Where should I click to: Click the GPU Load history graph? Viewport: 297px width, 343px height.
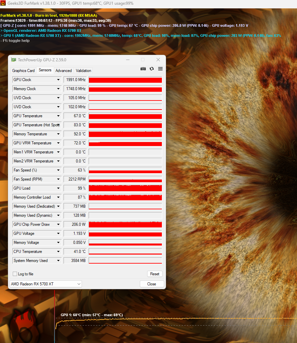(x=125, y=188)
